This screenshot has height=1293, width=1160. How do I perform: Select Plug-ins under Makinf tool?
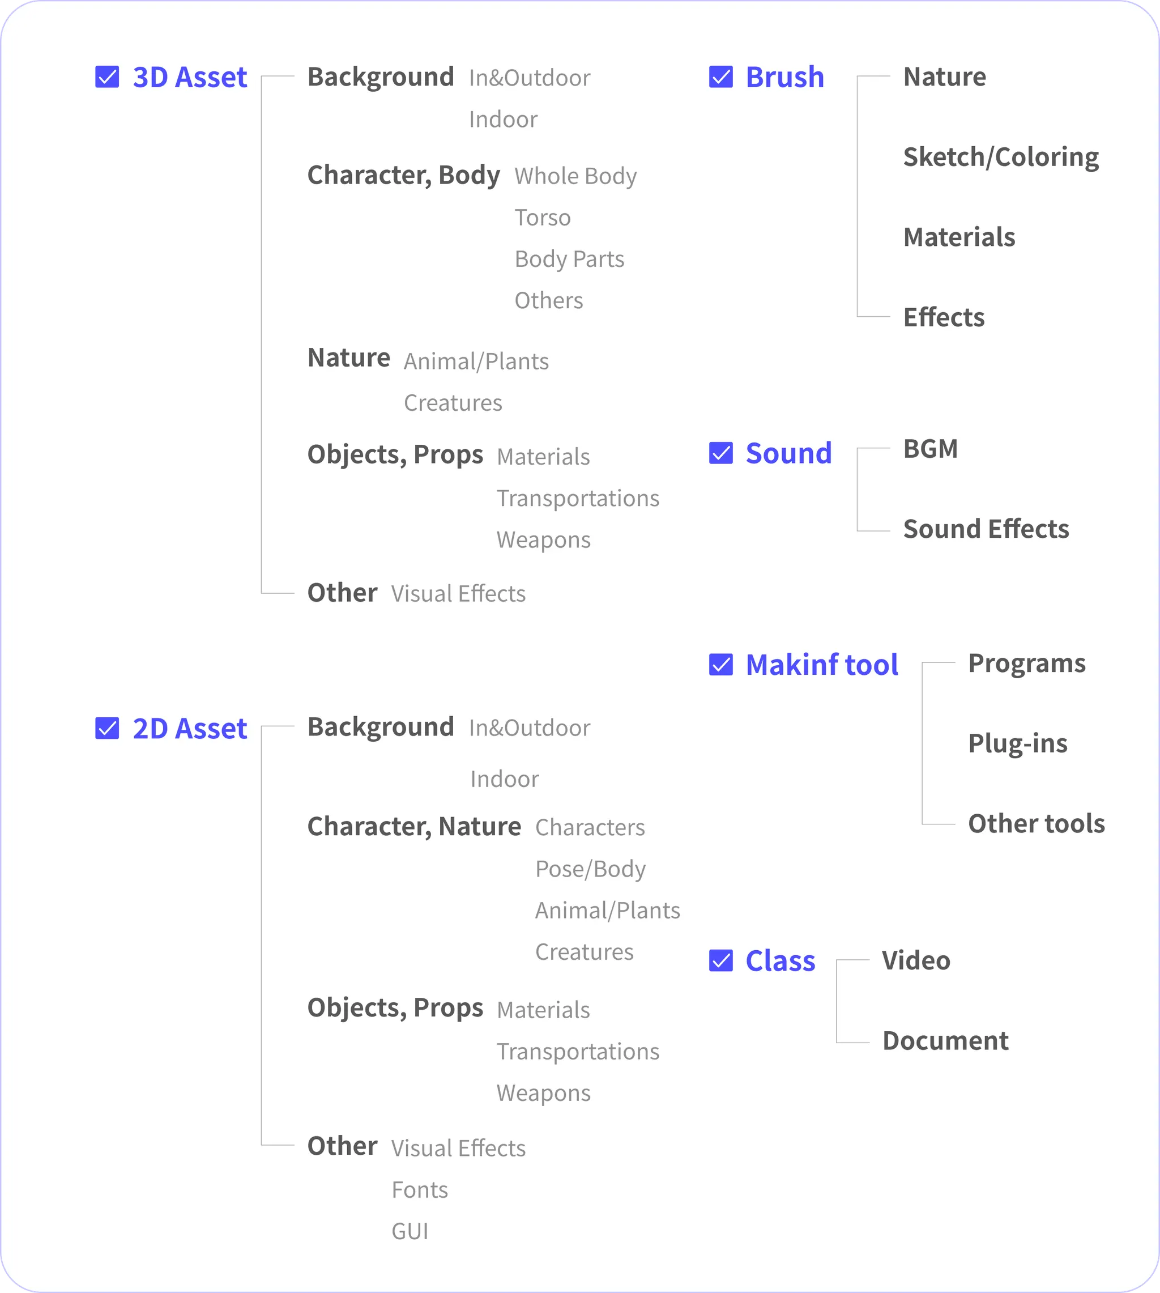point(1017,743)
